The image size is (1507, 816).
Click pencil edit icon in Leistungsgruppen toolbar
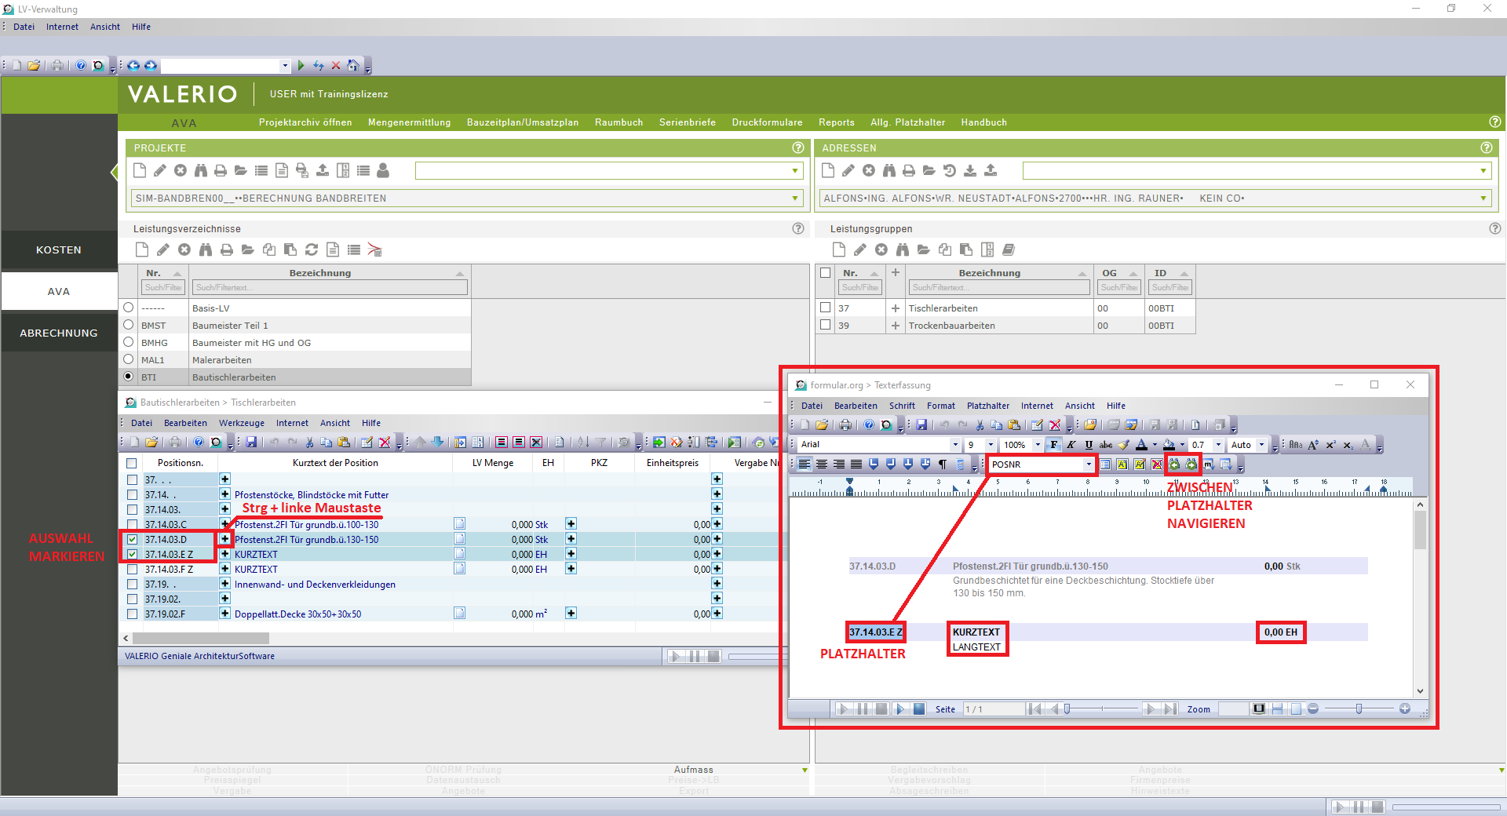[860, 250]
